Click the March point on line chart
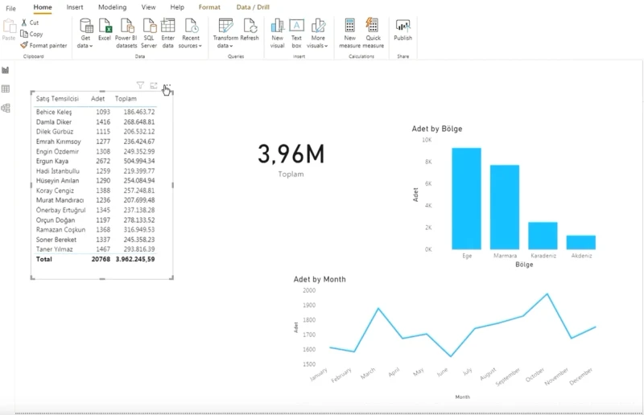 click(x=378, y=308)
